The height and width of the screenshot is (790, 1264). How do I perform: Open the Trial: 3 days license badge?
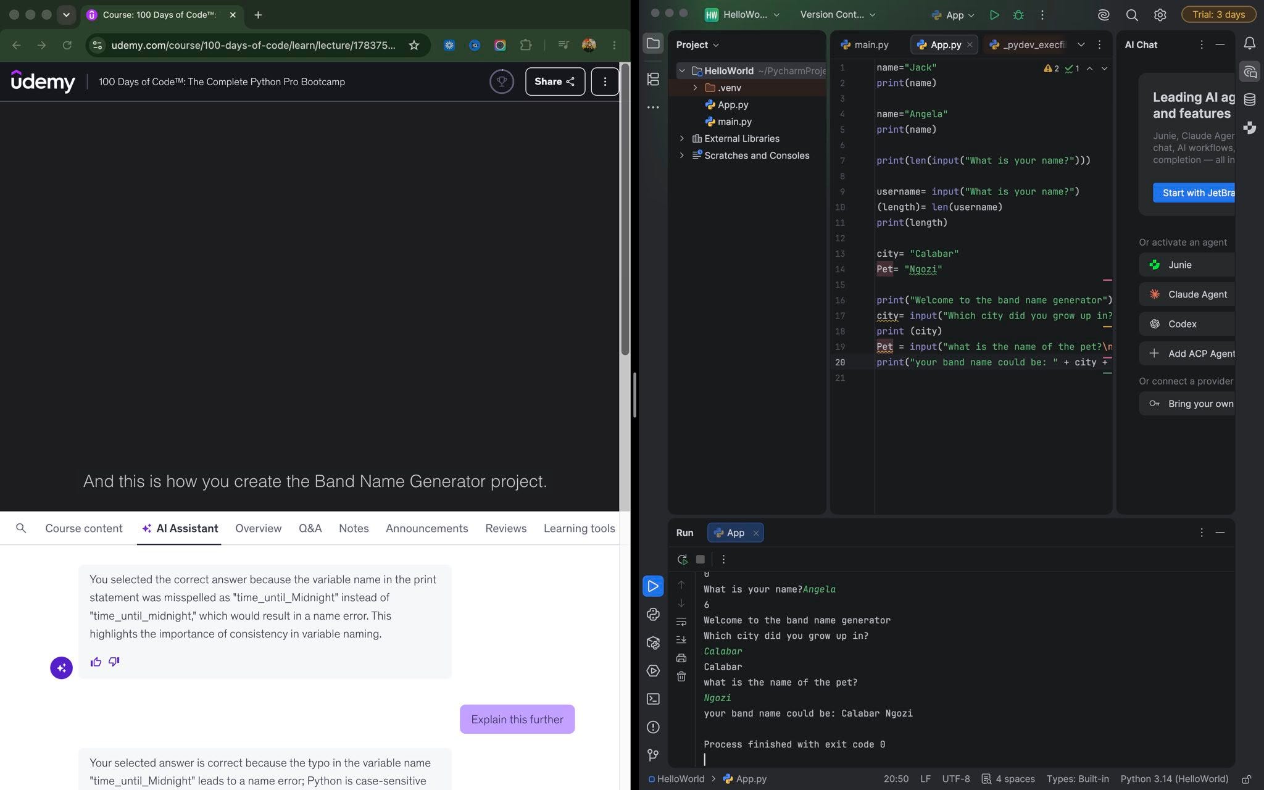click(x=1218, y=15)
